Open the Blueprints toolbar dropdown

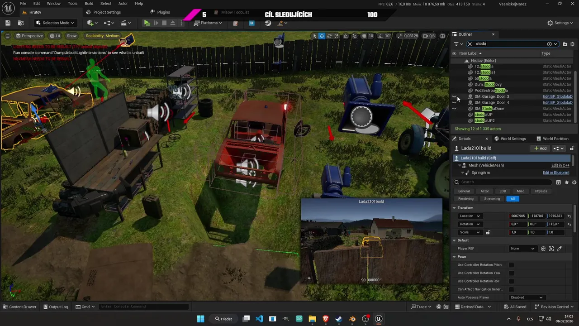pos(109,23)
